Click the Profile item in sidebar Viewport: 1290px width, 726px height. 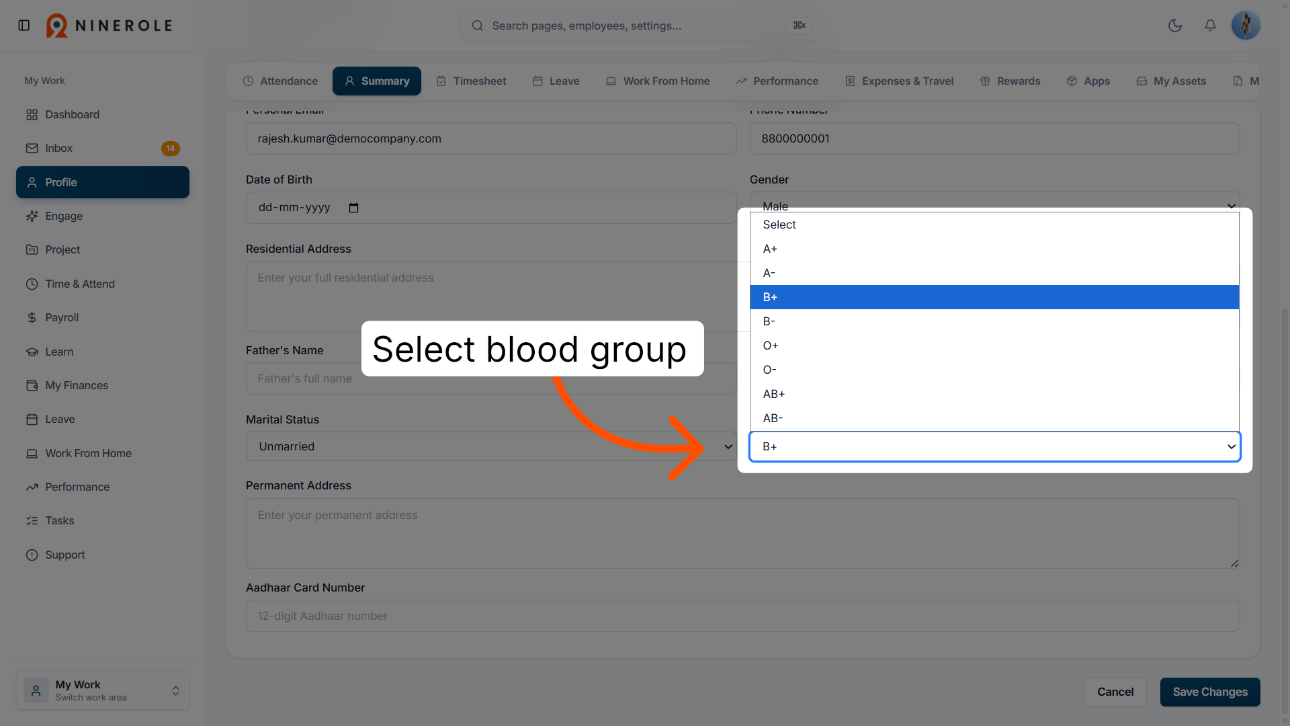[103, 182]
